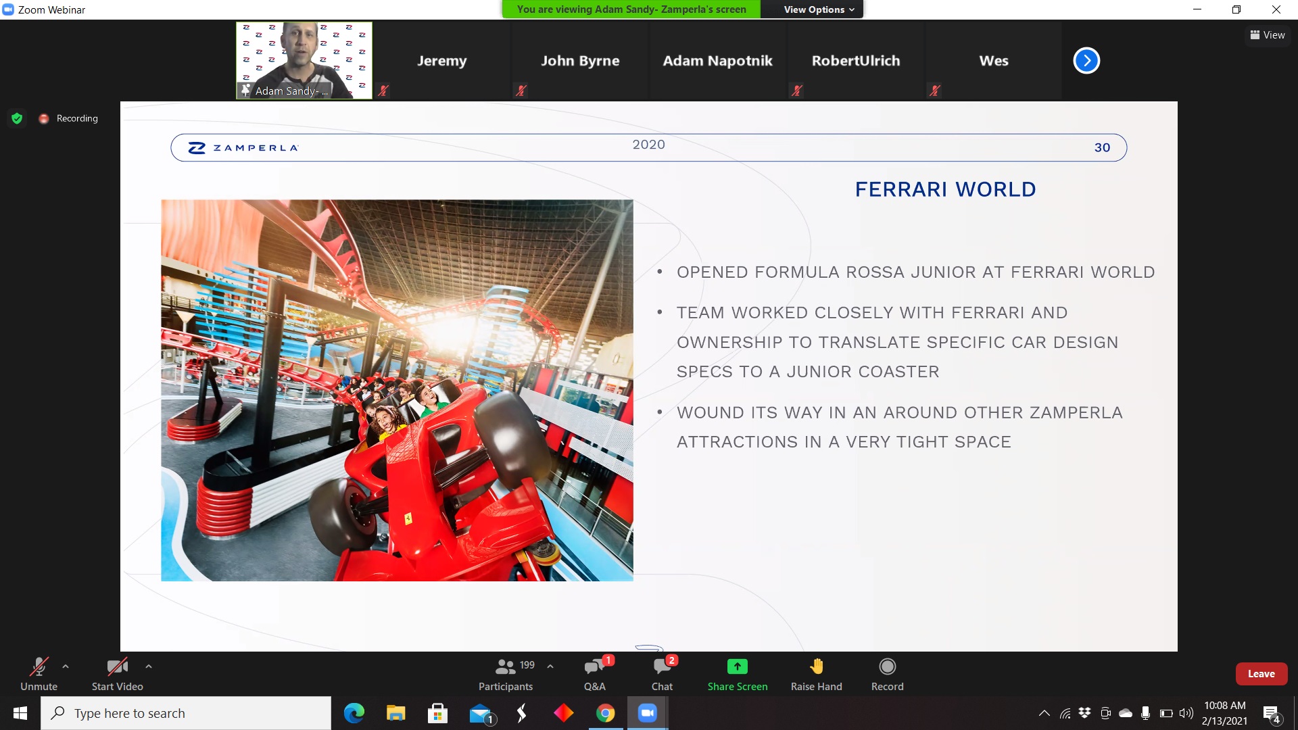
Task: Click the Record button icon
Action: click(x=887, y=667)
